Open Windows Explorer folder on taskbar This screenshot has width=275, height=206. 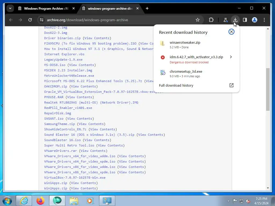coord(74,201)
